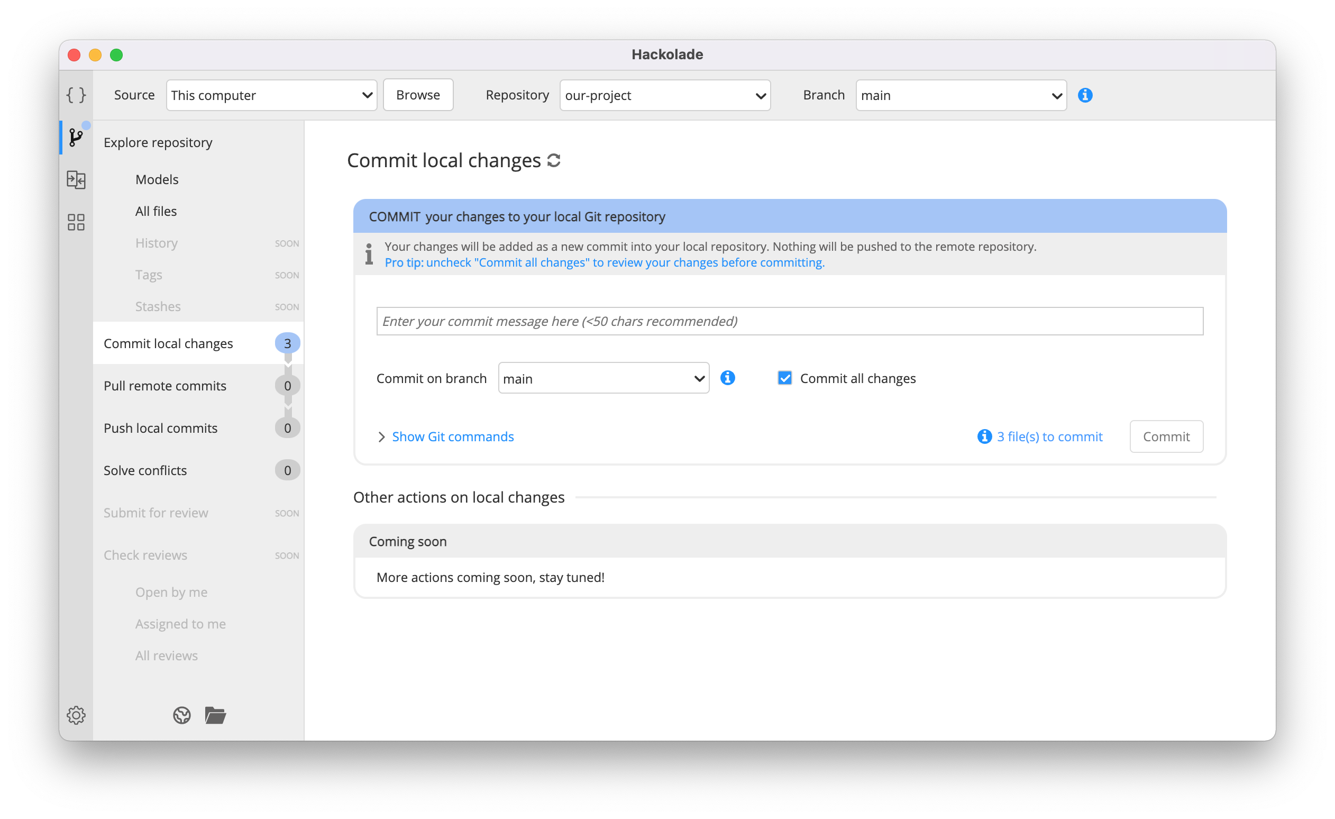
Task: Select the main branch dropdown
Action: pos(959,94)
